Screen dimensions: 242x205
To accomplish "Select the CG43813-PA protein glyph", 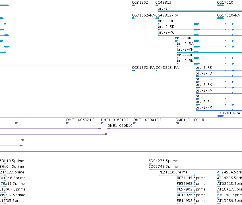I will point(156,71).
